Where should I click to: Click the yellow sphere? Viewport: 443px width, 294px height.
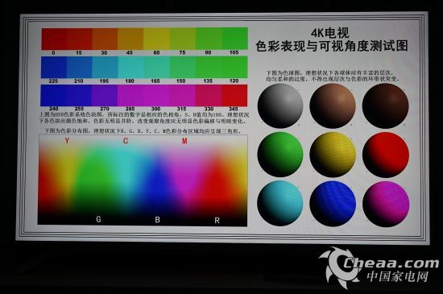click(333, 155)
